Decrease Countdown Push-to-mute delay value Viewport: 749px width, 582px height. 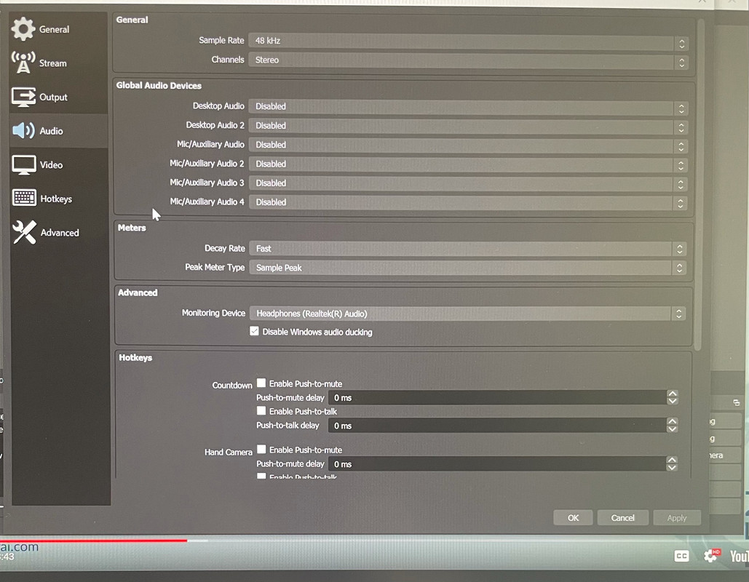(673, 401)
